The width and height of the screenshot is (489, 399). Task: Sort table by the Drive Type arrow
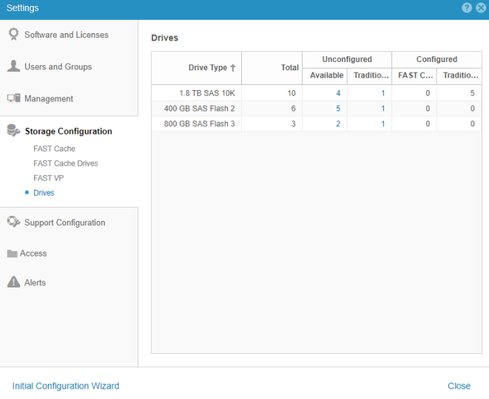click(233, 68)
